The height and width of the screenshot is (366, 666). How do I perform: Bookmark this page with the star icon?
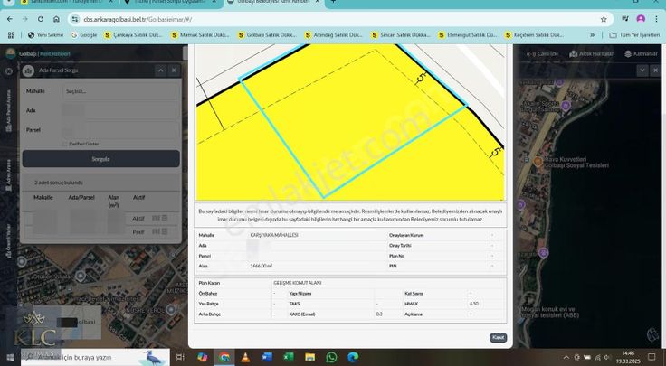(x=604, y=19)
